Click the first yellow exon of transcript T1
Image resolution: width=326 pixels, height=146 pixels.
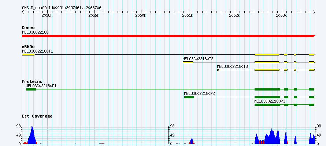coord(29,54)
